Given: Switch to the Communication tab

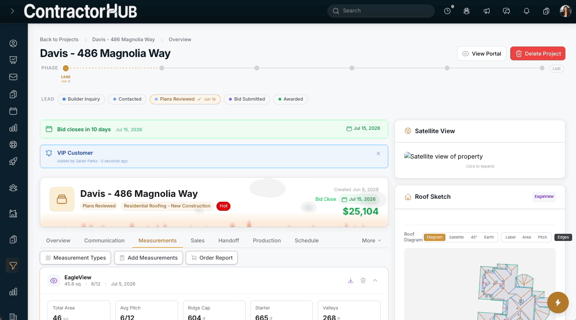Looking at the screenshot, I should pyautogui.click(x=104, y=240).
